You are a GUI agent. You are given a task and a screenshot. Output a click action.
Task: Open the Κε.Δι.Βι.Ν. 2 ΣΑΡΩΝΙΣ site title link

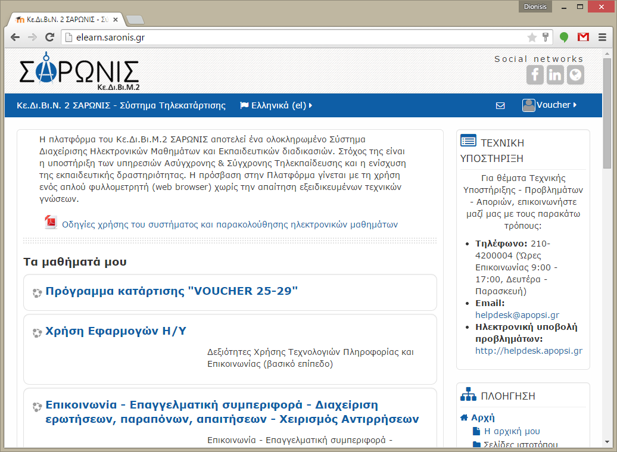121,105
